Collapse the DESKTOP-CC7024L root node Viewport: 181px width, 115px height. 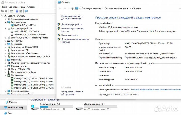tap(2, 16)
